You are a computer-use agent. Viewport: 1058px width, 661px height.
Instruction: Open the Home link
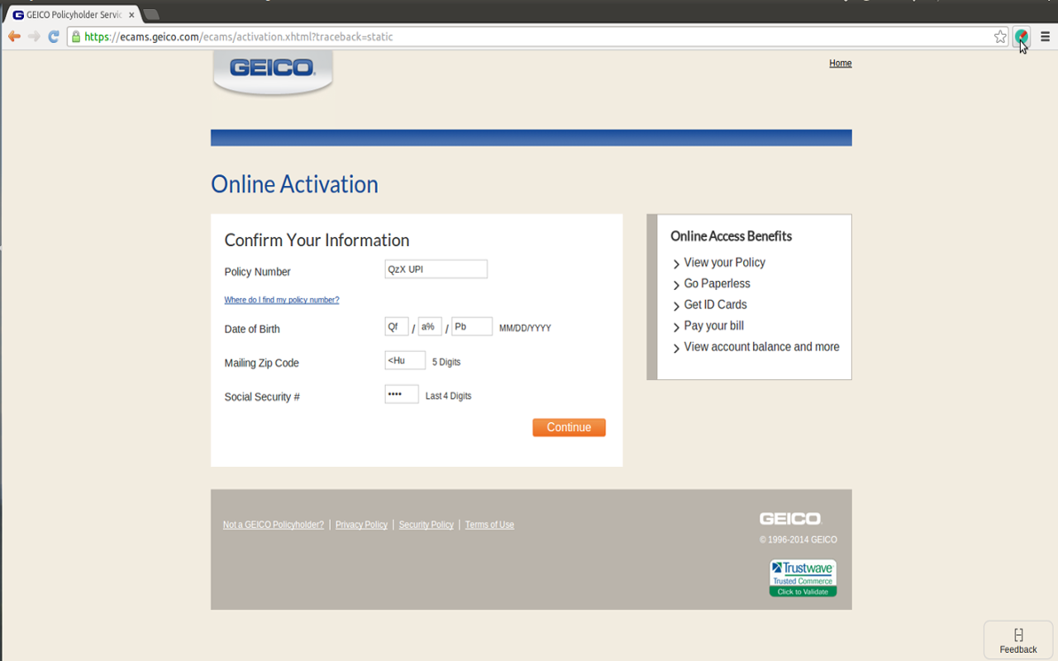coord(840,63)
